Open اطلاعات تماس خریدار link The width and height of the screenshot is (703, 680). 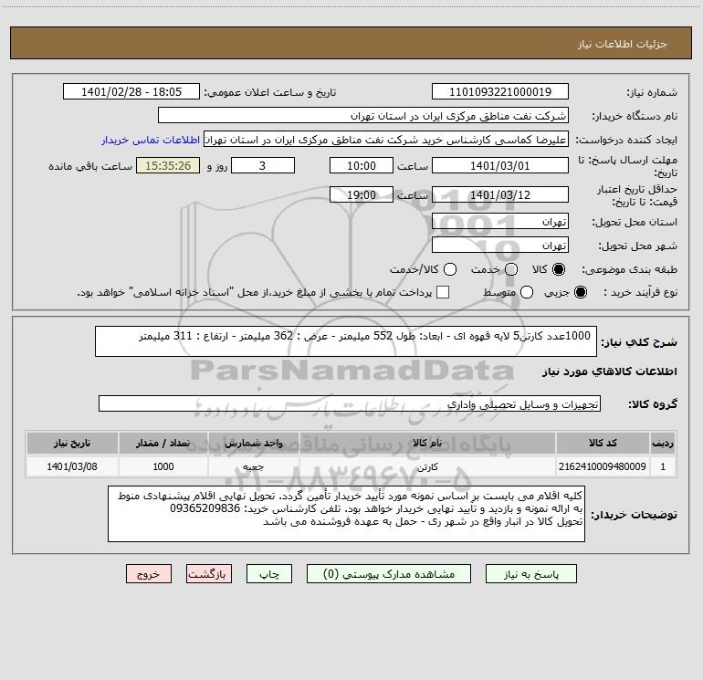click(151, 140)
